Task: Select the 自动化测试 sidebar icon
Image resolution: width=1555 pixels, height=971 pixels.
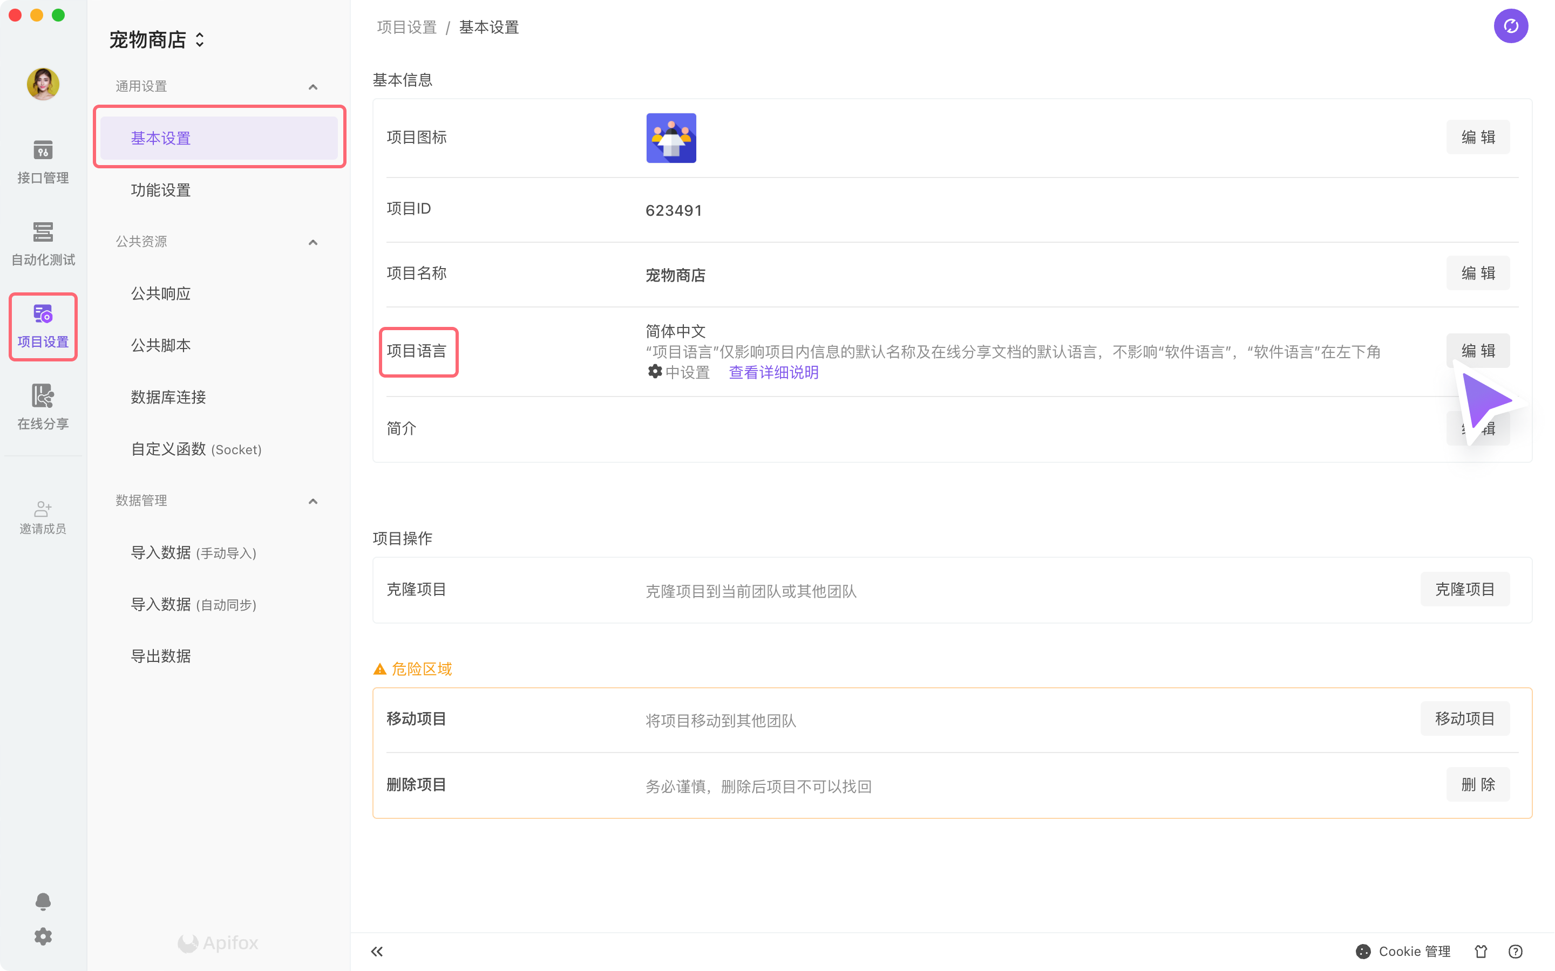Action: 43,243
